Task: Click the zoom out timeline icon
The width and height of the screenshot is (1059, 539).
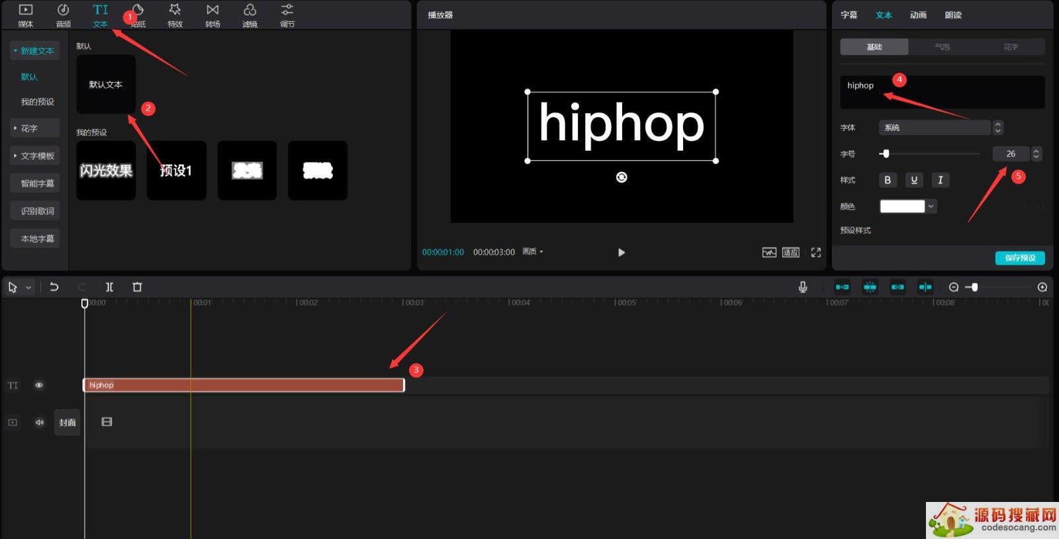Action: tap(953, 287)
